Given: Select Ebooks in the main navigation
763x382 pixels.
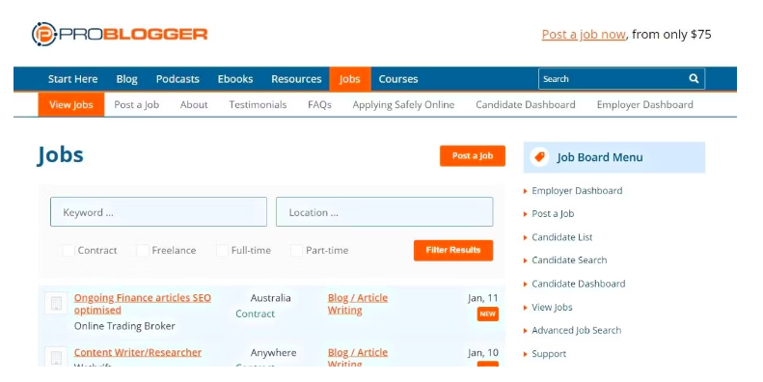Looking at the screenshot, I should click(235, 79).
